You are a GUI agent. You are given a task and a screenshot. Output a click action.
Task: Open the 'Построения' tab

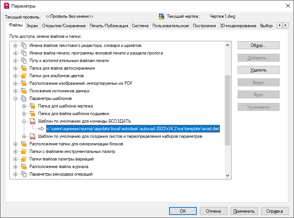(204, 26)
